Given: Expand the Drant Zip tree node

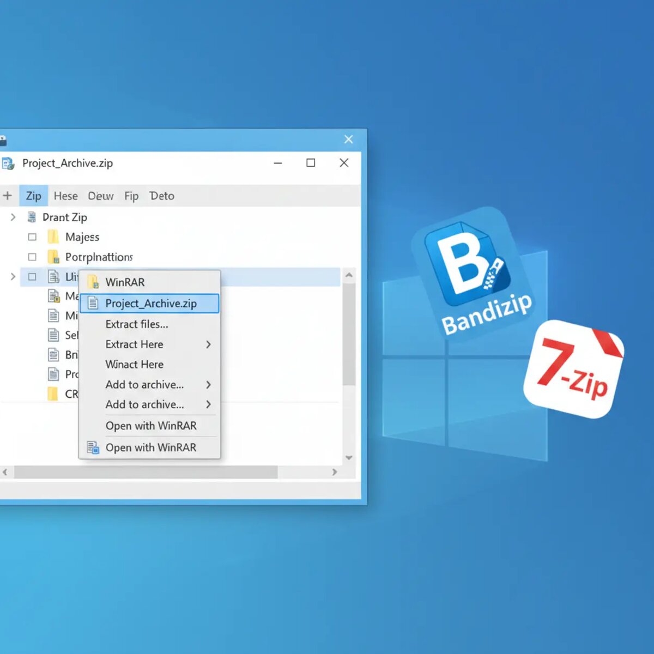Looking at the screenshot, I should click(x=13, y=217).
